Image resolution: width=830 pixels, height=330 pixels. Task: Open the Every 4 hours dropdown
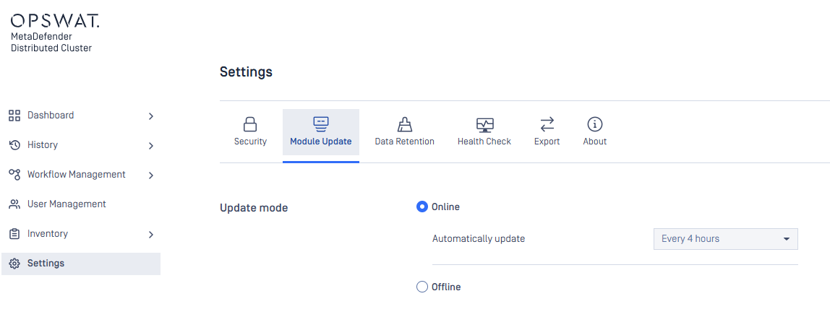tap(725, 239)
